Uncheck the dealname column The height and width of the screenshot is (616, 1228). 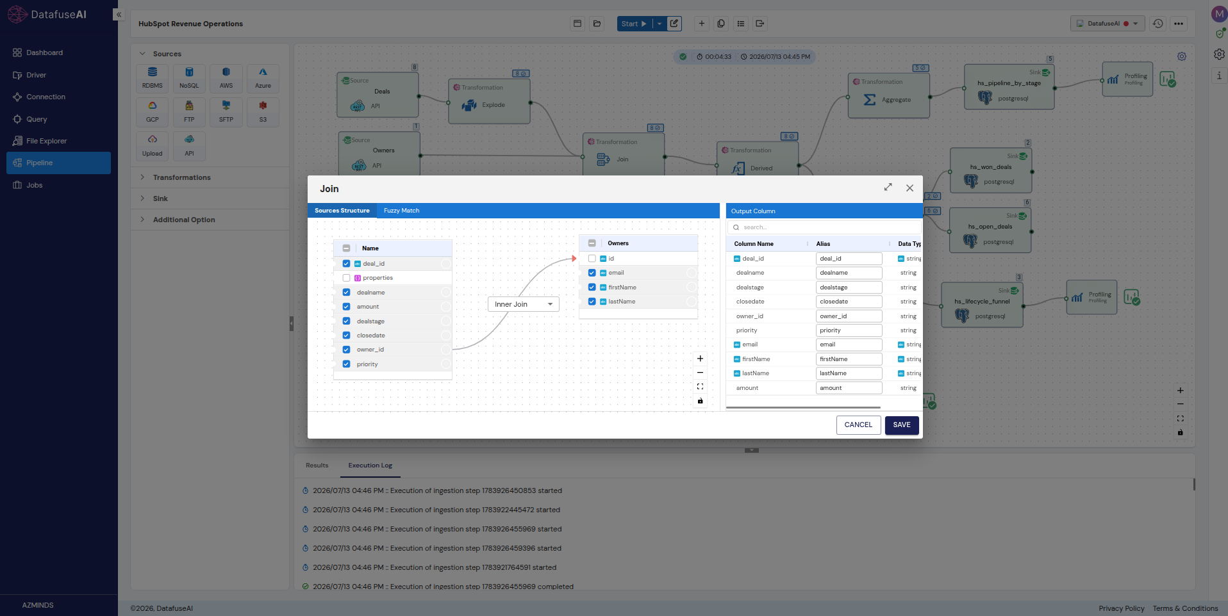click(346, 293)
